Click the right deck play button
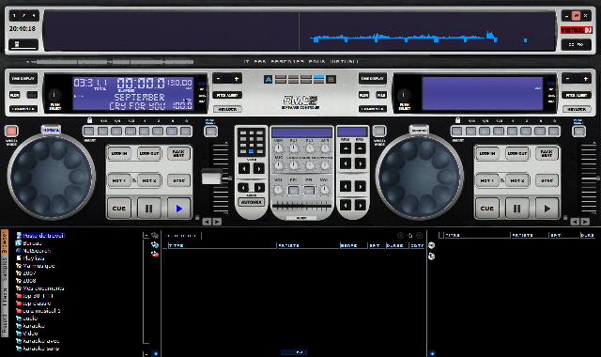Screen dimensions: 601x357 pos(547,209)
